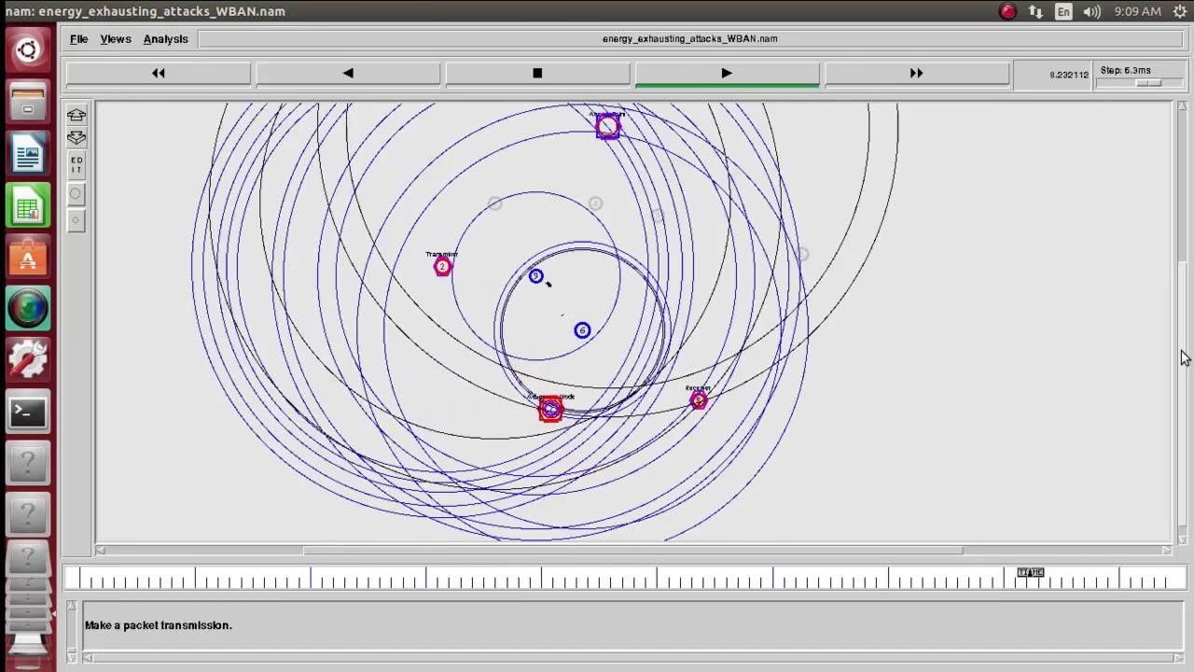Select the Transmitter node 2

tap(442, 267)
